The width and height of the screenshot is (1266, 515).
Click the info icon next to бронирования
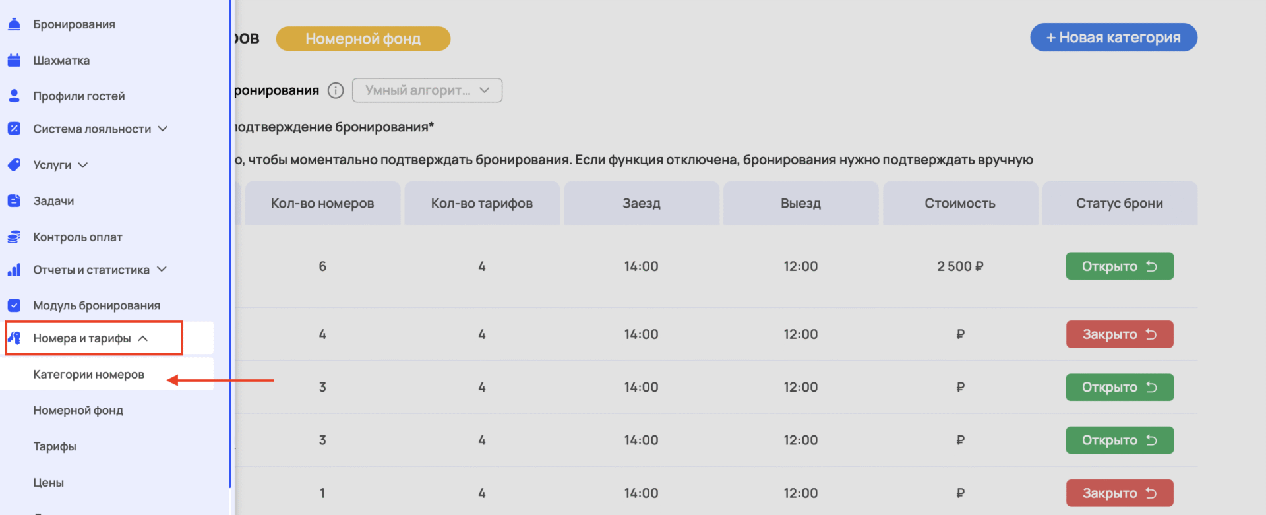tap(336, 91)
